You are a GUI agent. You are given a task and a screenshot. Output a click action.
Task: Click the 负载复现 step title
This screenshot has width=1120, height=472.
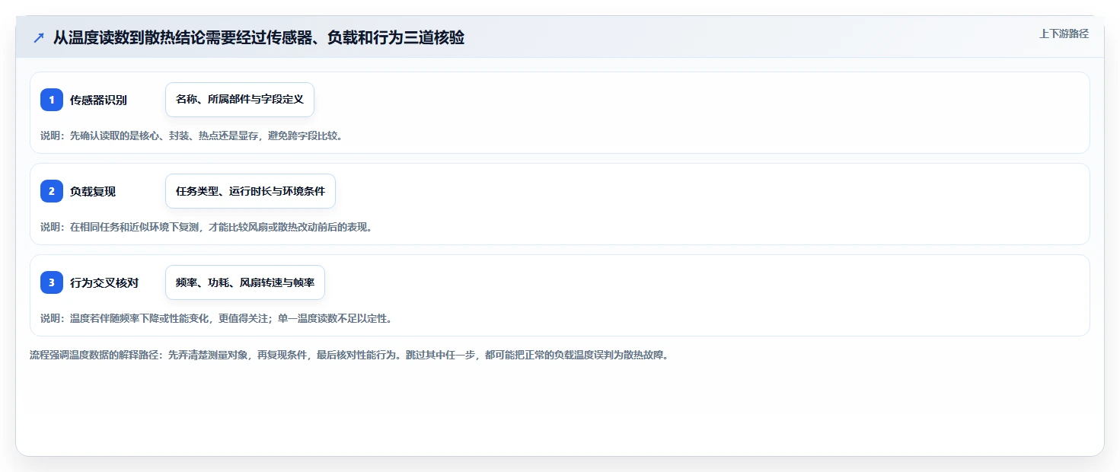[93, 191]
